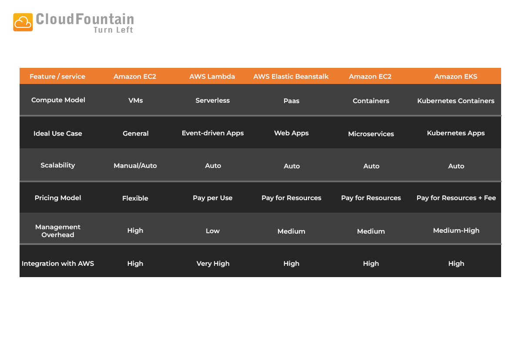
Task: Select the 'Serverless' cell under AWS Lambda
Action: point(212,100)
